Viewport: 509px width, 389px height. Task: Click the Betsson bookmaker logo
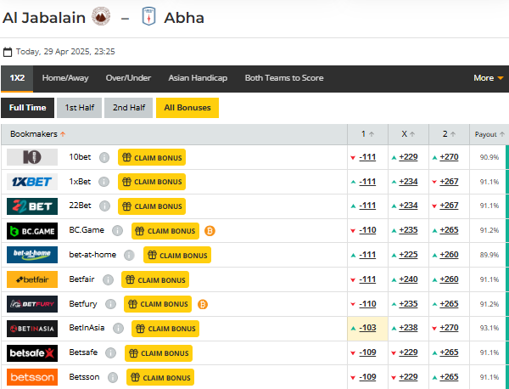32,377
